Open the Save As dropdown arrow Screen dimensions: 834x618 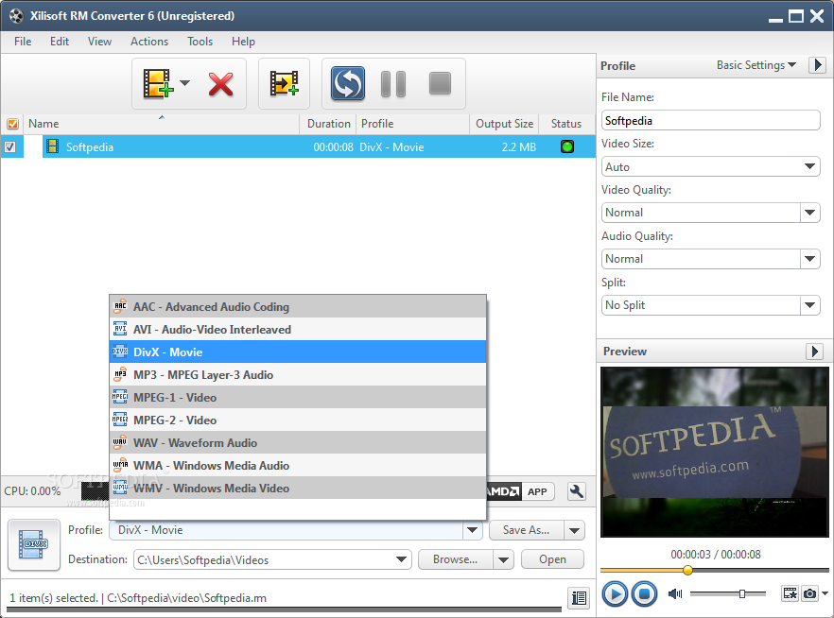575,530
